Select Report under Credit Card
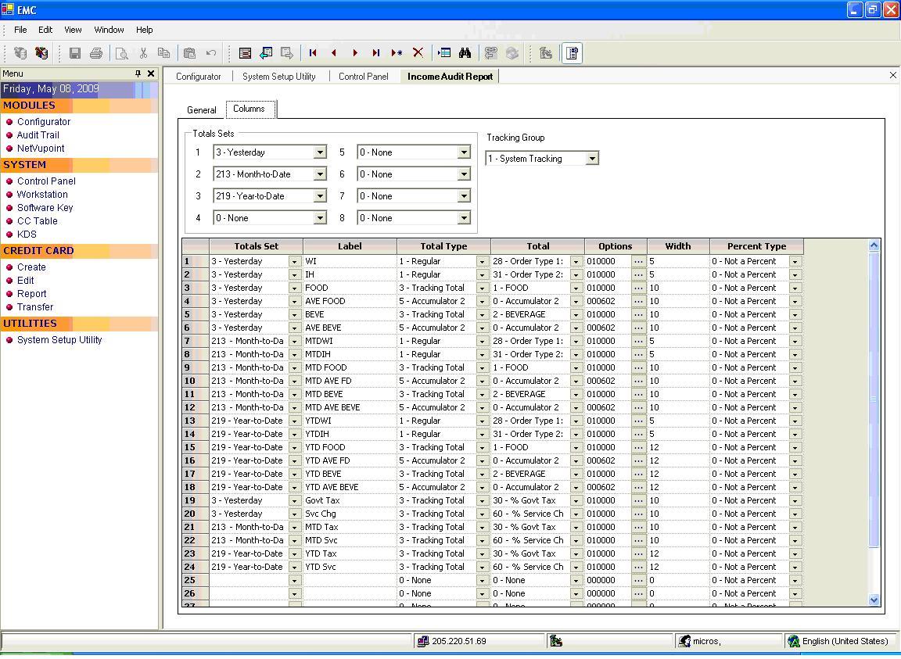Image resolution: width=901 pixels, height=659 pixels. click(x=32, y=293)
